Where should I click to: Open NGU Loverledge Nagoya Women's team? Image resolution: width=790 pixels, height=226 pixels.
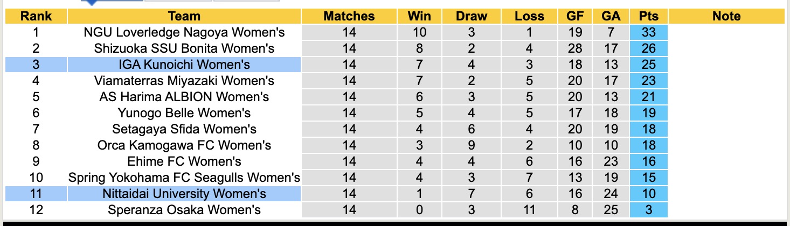pyautogui.click(x=184, y=32)
